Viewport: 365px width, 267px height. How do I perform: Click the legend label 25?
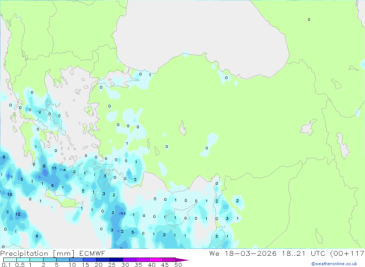pyautogui.click(x=112, y=265)
